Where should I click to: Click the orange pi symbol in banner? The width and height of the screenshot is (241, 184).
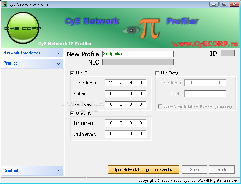coord(149,29)
